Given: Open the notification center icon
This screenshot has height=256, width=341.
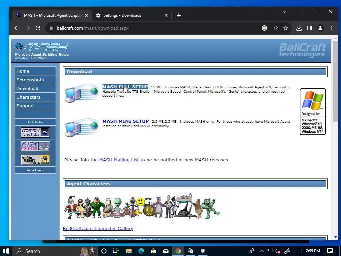Looking at the screenshot, I should tap(330, 251).
